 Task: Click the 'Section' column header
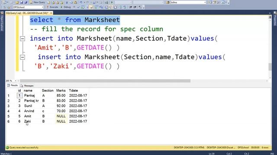(x=48, y=90)
